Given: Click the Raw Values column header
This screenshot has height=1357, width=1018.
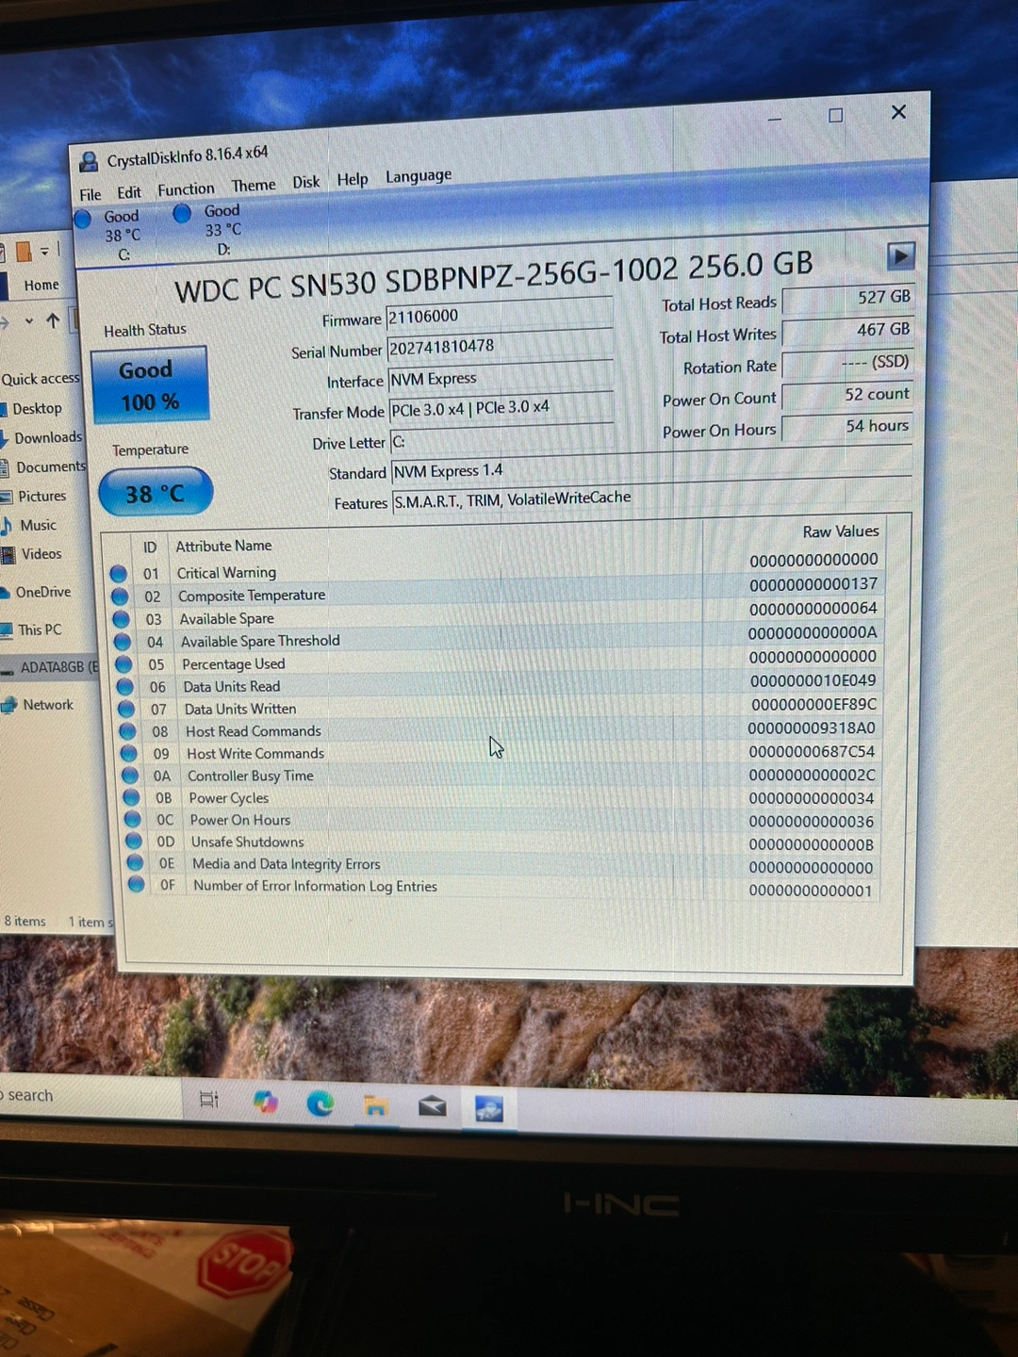Looking at the screenshot, I should tap(841, 531).
